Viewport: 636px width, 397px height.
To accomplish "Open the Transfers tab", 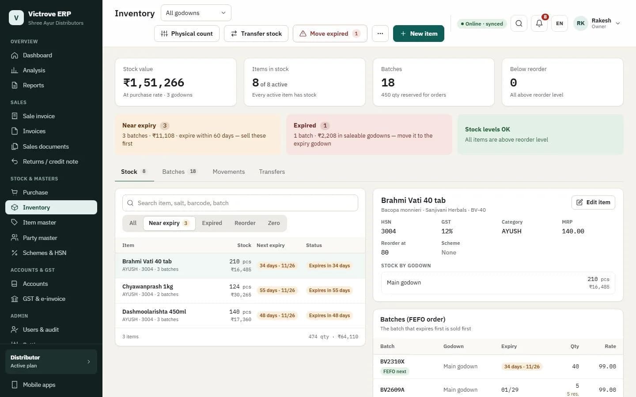I will pos(272,172).
